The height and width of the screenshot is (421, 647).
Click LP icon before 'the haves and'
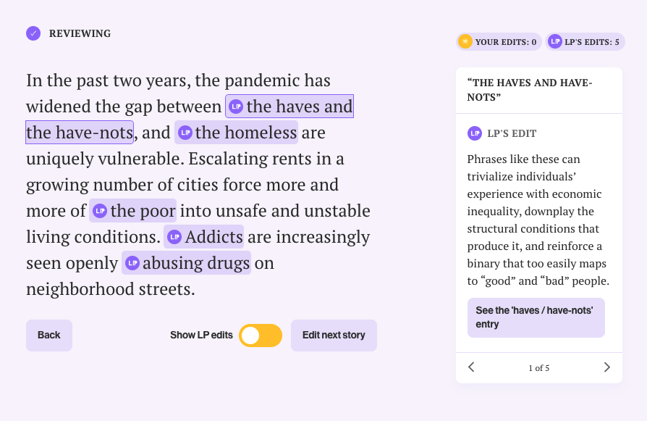236,107
